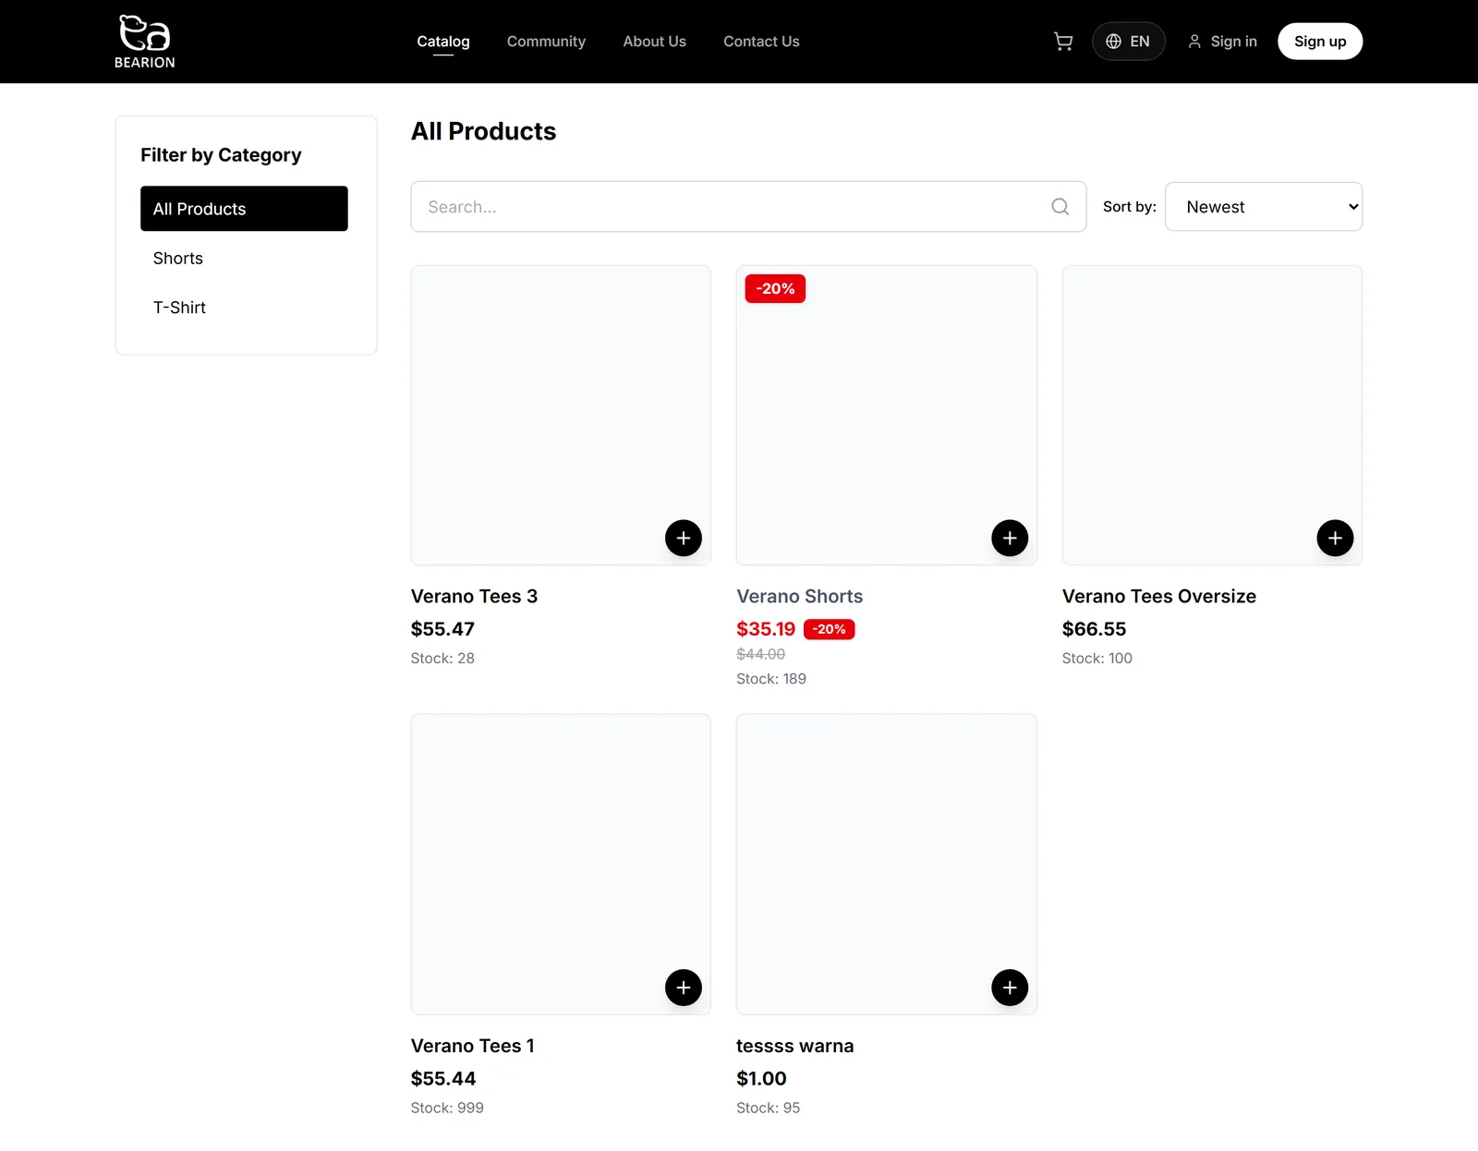Click the Verano Tees 3 title

474,597
